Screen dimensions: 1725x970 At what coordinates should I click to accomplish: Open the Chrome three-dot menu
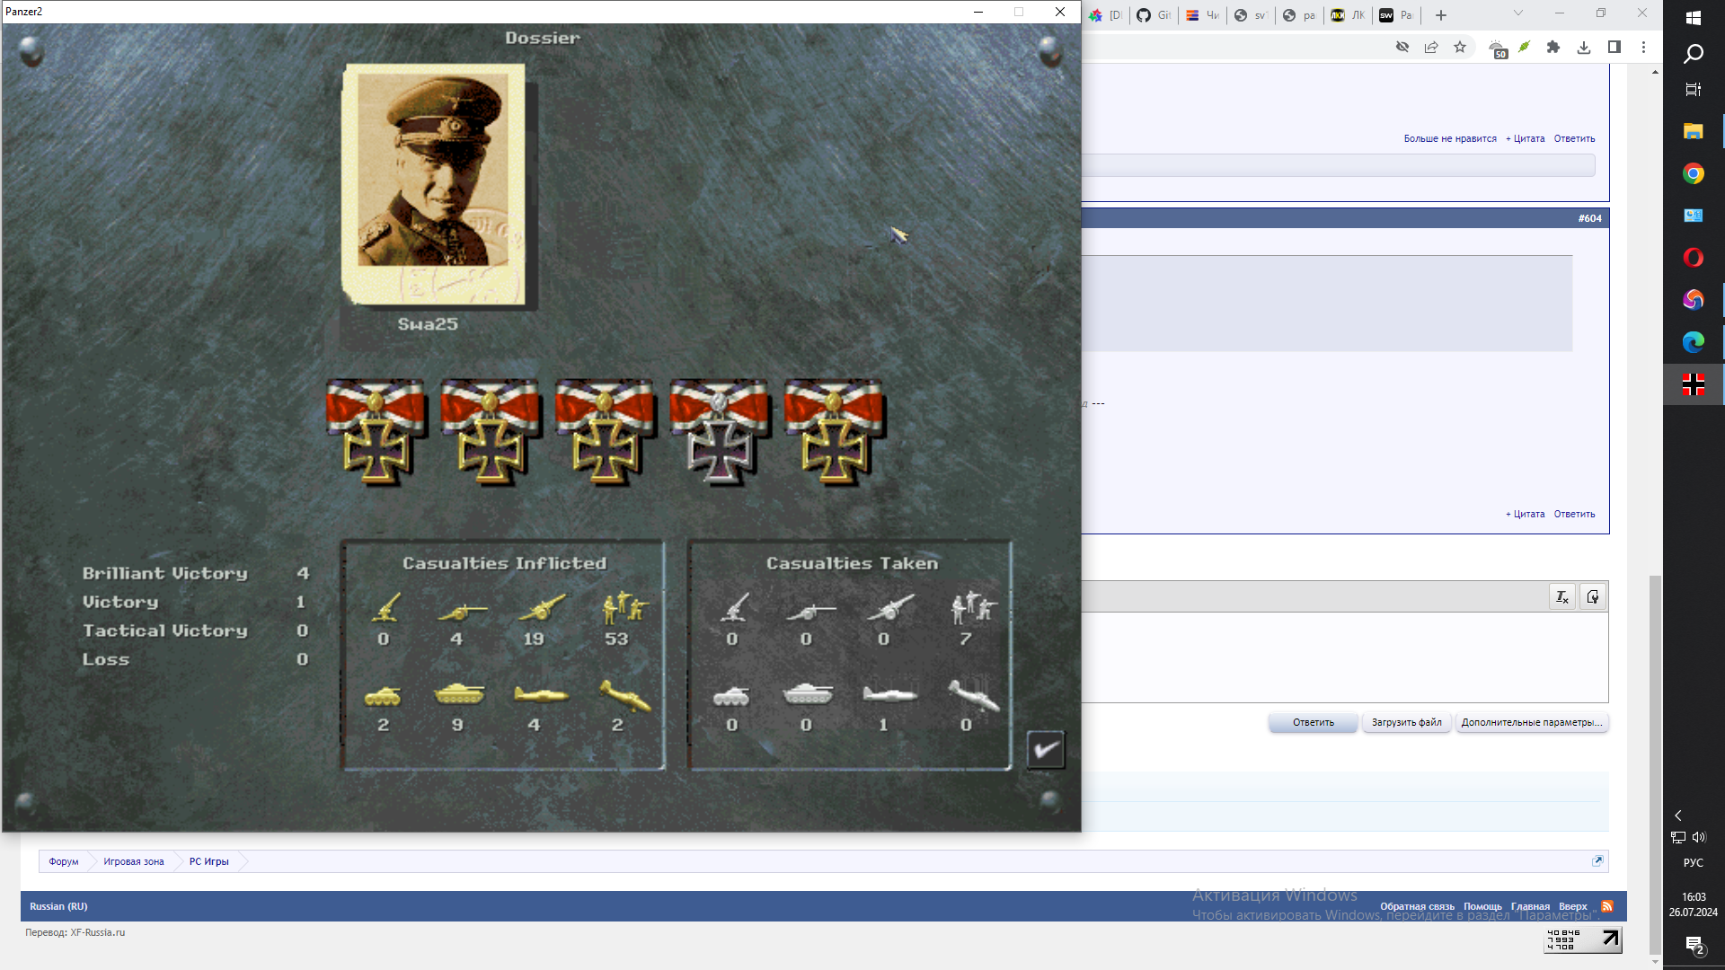click(x=1644, y=48)
